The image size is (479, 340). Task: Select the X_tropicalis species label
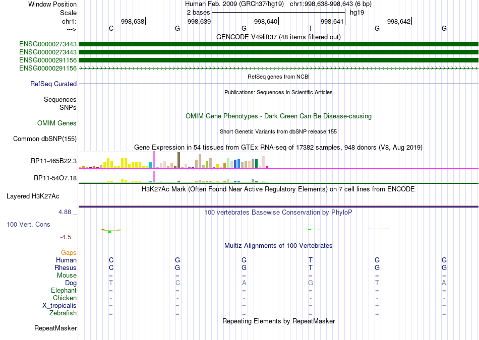coord(59,306)
